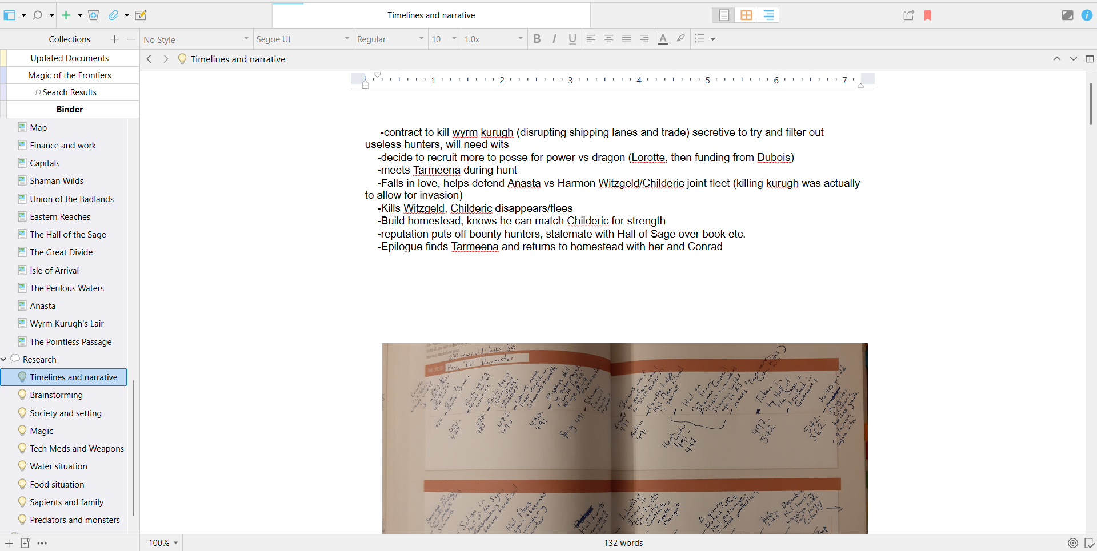Click the Quick Reference edit icon
This screenshot has width=1097, height=551.
[141, 15]
